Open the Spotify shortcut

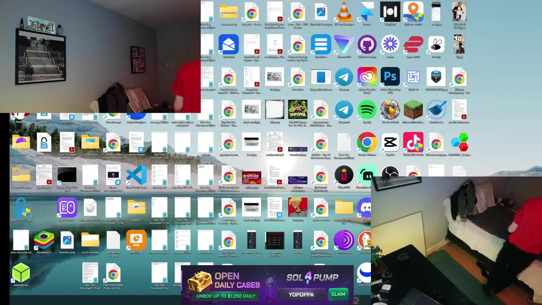pyautogui.click(x=367, y=110)
